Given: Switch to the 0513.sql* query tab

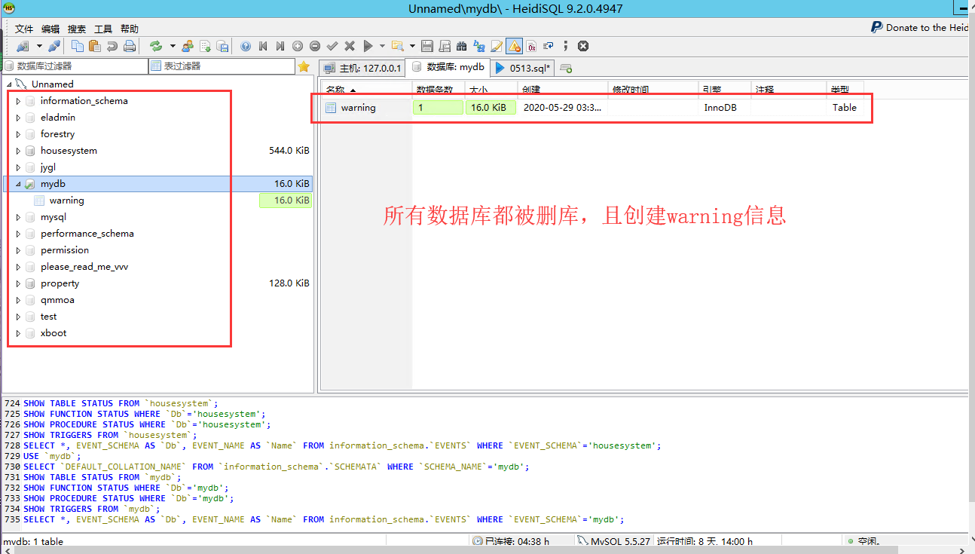Looking at the screenshot, I should (x=524, y=68).
